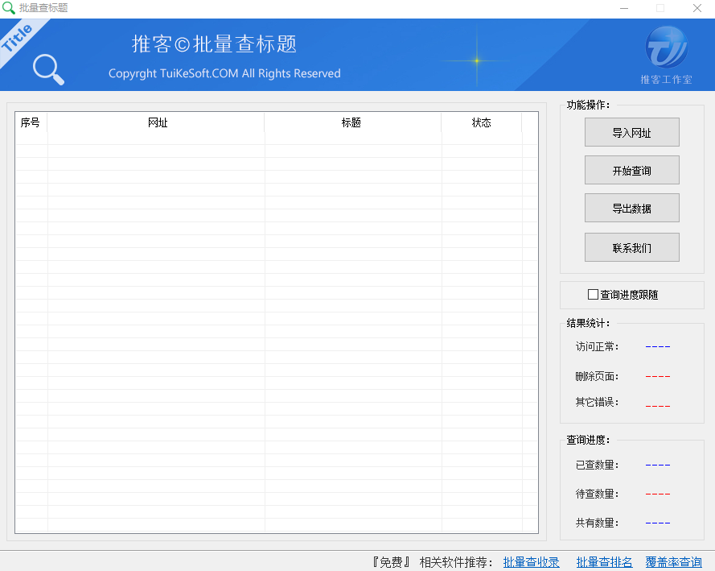Click the 序号 column header
The height and width of the screenshot is (571, 715).
[31, 123]
